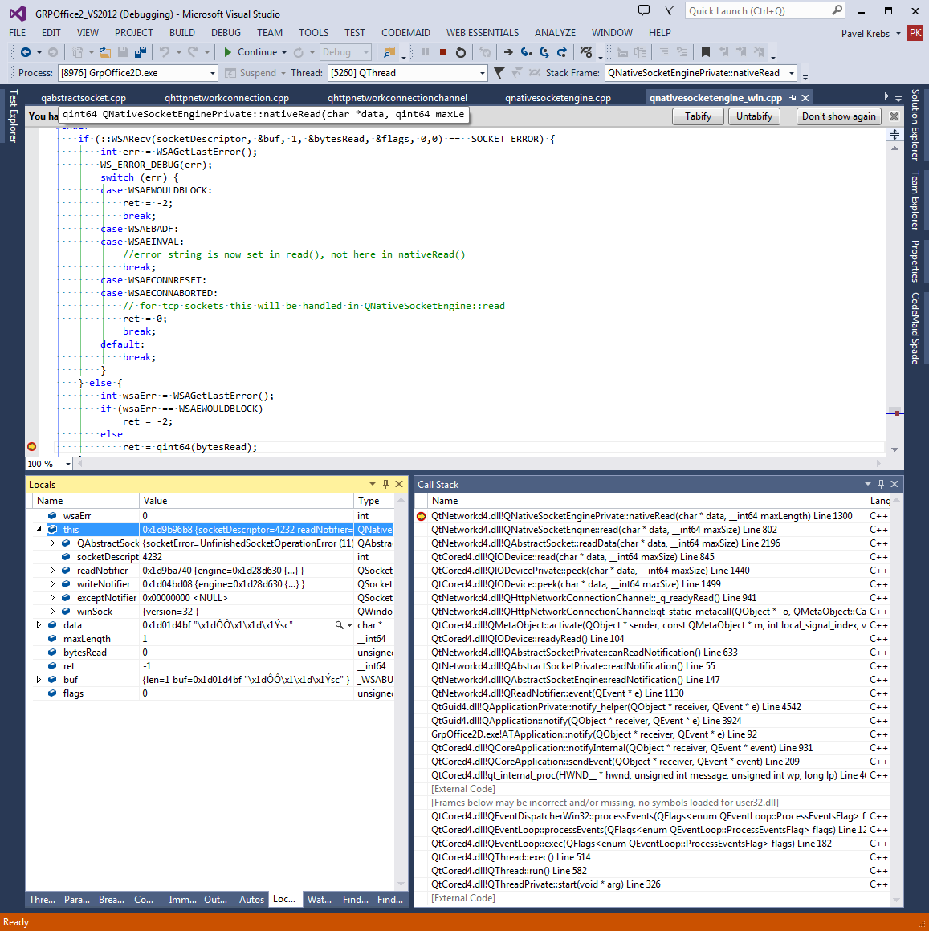Click the Restart debugging icon
The width and height of the screenshot is (929, 931).
461,52
